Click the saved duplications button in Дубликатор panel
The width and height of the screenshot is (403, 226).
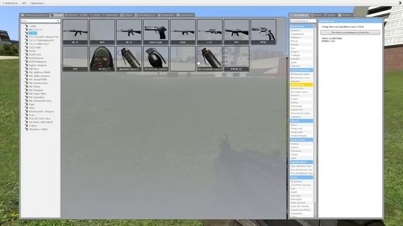(x=350, y=33)
